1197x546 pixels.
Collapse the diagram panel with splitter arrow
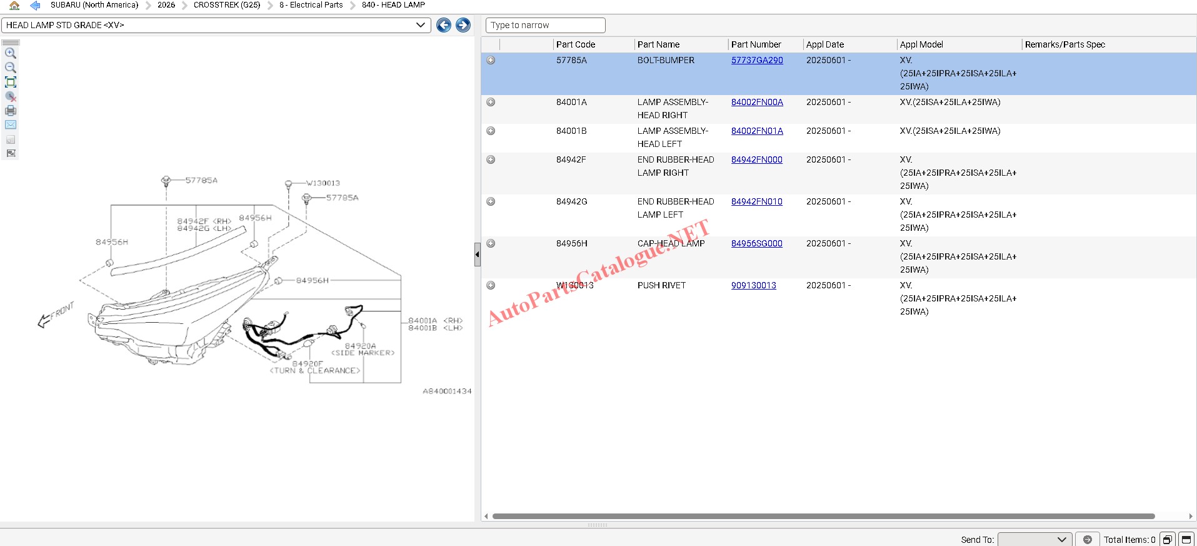click(478, 255)
